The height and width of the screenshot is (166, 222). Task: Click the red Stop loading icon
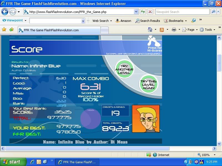point(150,12)
